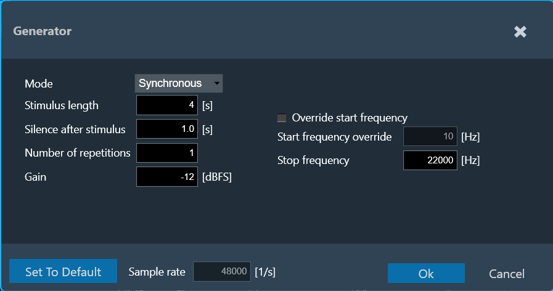Open the Mode dropdown showing Synchronous

tap(178, 83)
